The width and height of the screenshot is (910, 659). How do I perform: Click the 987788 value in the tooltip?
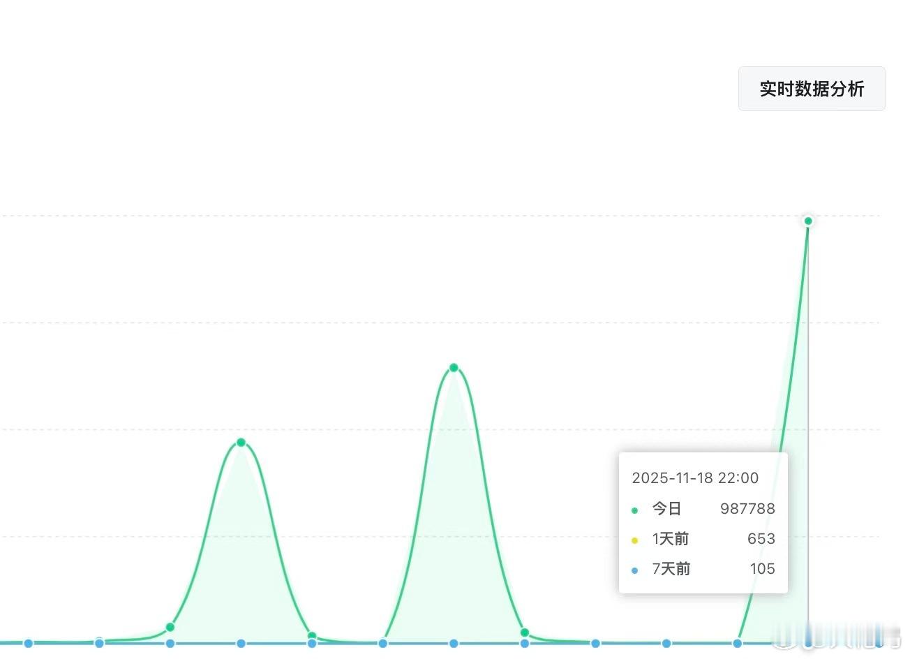(x=747, y=509)
